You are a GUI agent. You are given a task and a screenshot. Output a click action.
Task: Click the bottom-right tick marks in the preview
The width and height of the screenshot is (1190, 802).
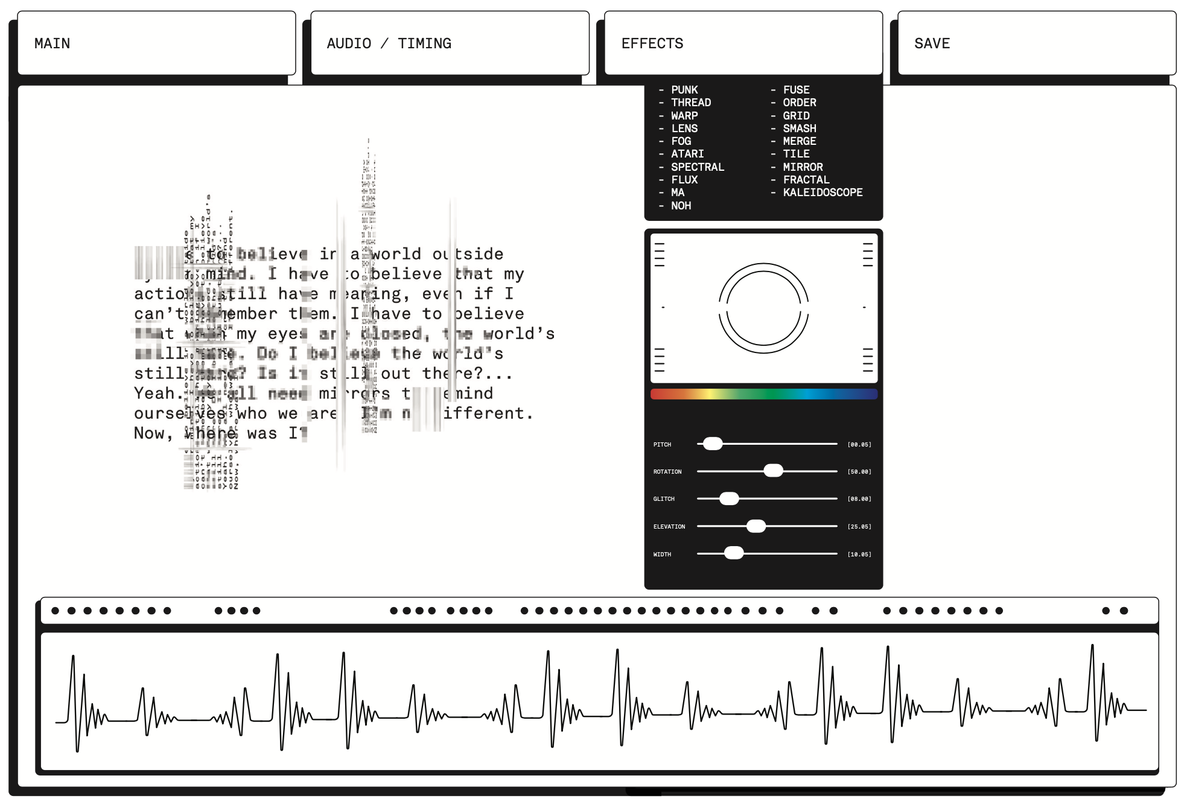868,360
